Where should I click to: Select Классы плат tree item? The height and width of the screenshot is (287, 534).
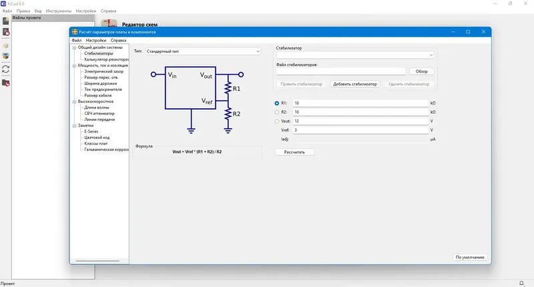coord(95,143)
